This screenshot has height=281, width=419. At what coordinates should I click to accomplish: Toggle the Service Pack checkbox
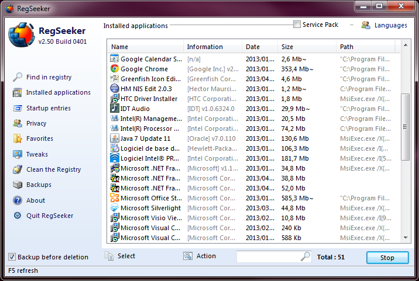click(297, 25)
